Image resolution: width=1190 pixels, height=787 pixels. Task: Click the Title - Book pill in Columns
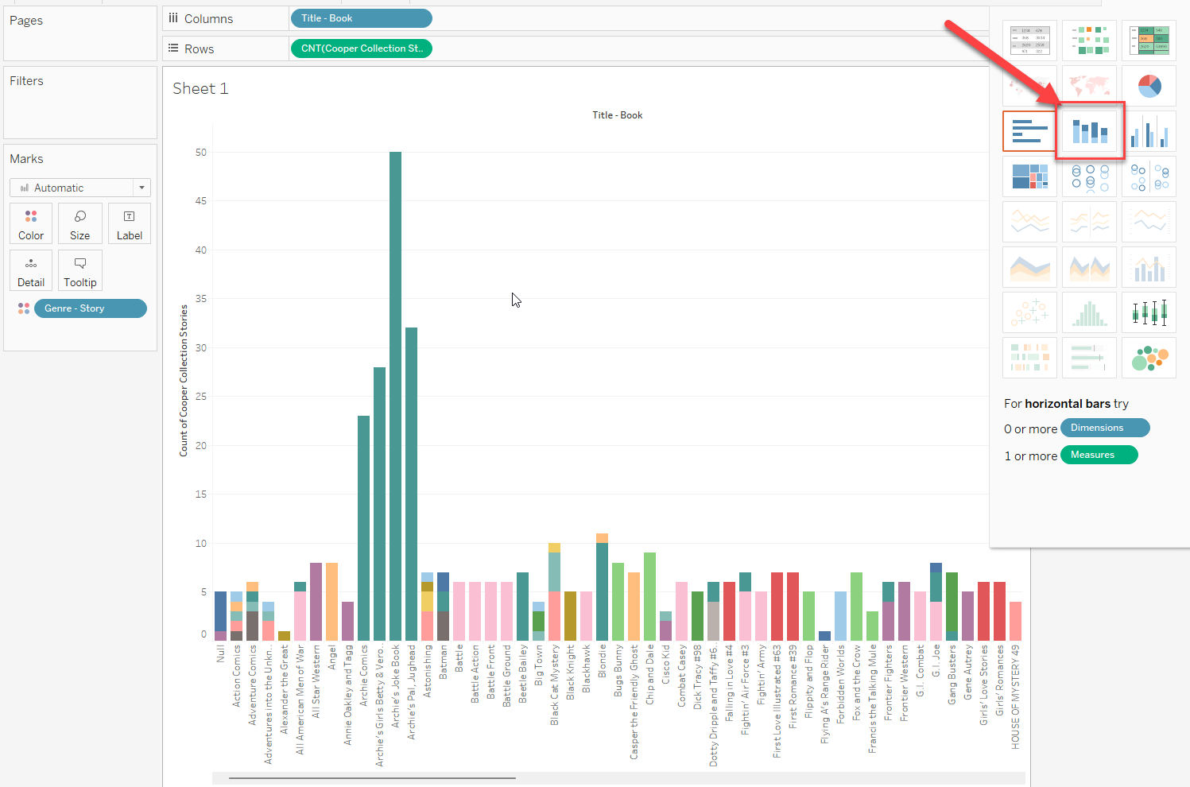pyautogui.click(x=361, y=18)
